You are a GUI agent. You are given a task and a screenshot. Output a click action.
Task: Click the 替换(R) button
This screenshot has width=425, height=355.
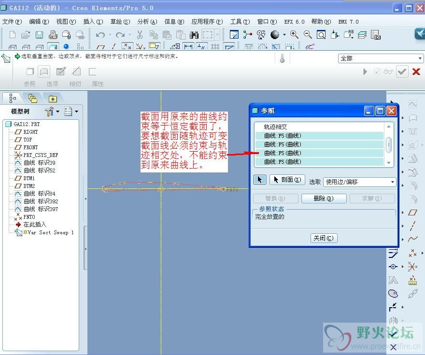point(275,199)
